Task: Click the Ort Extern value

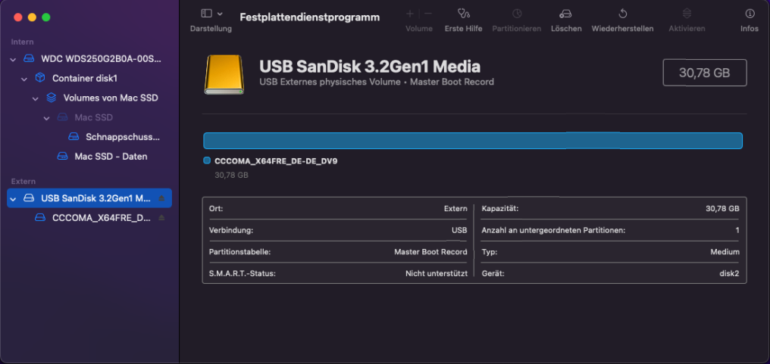Action: click(x=455, y=209)
